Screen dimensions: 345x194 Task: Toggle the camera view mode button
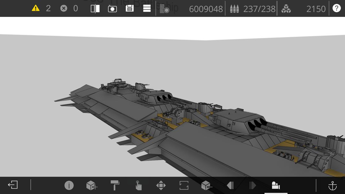click(x=276, y=185)
